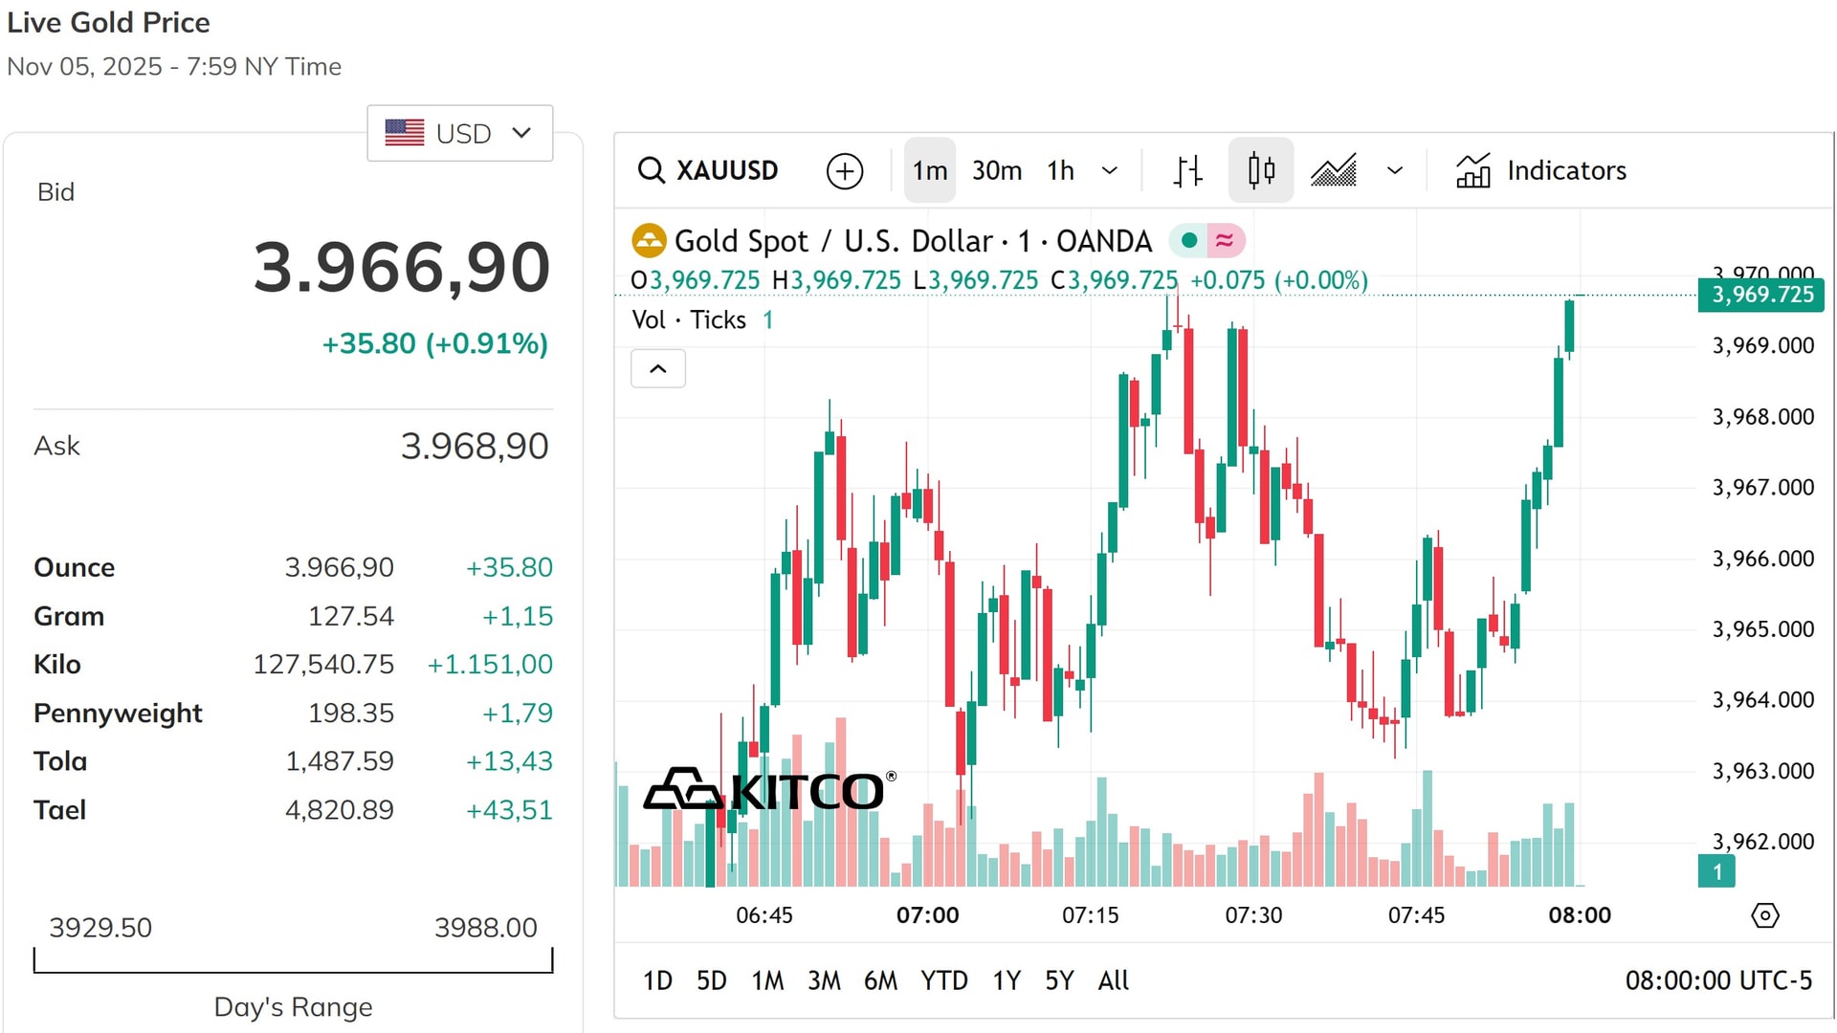
Task: Select the area chart style icon
Action: click(1334, 170)
